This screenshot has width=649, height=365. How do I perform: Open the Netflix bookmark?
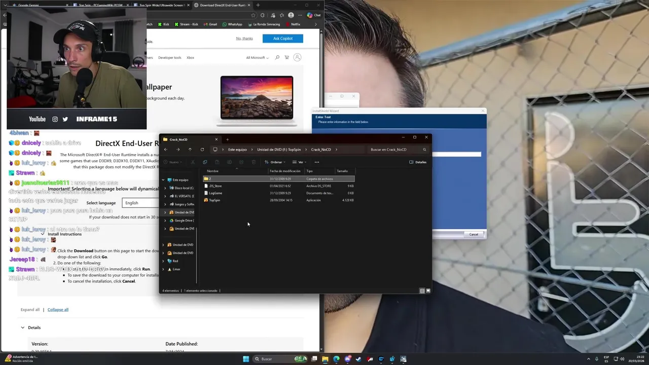[x=293, y=24]
